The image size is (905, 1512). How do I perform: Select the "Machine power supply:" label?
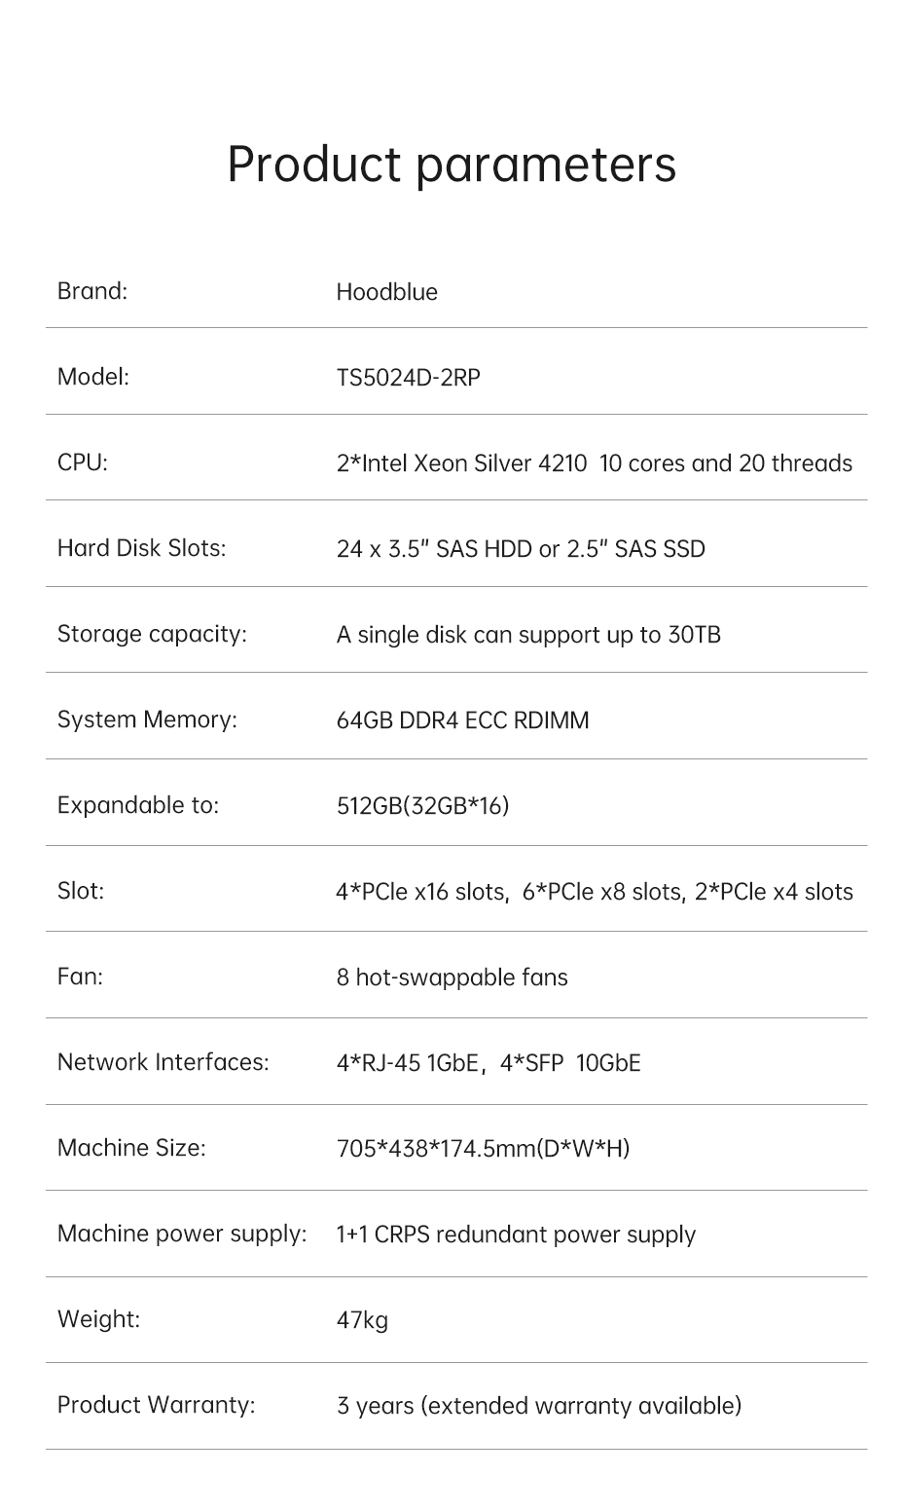click(182, 1234)
